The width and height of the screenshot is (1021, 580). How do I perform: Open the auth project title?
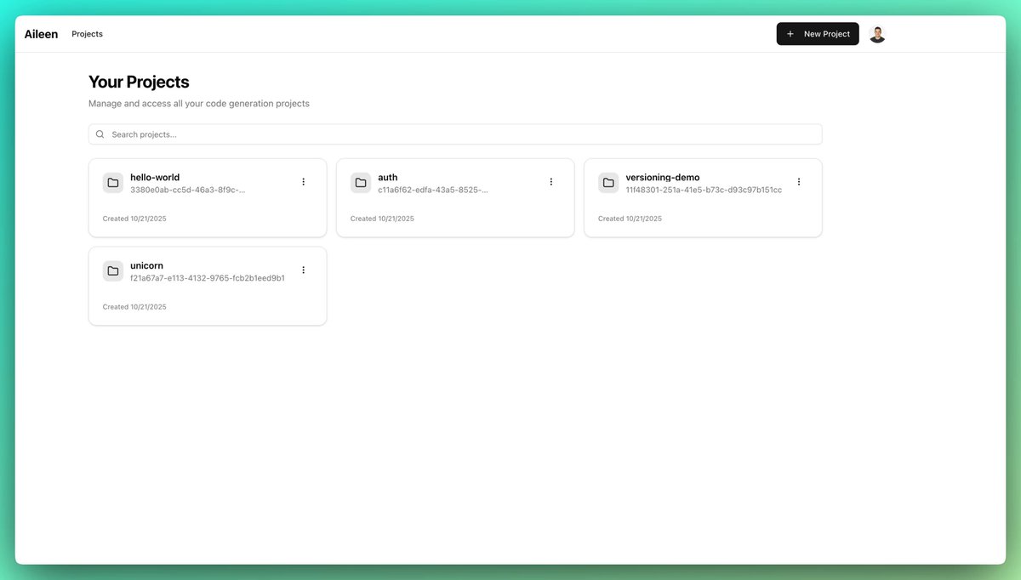[x=388, y=178]
